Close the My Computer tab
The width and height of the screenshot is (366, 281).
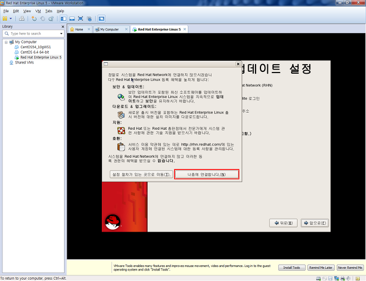[126, 29]
